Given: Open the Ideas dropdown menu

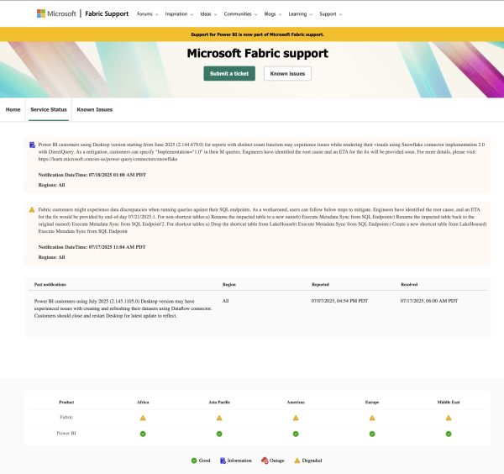Looking at the screenshot, I should pyautogui.click(x=208, y=14).
